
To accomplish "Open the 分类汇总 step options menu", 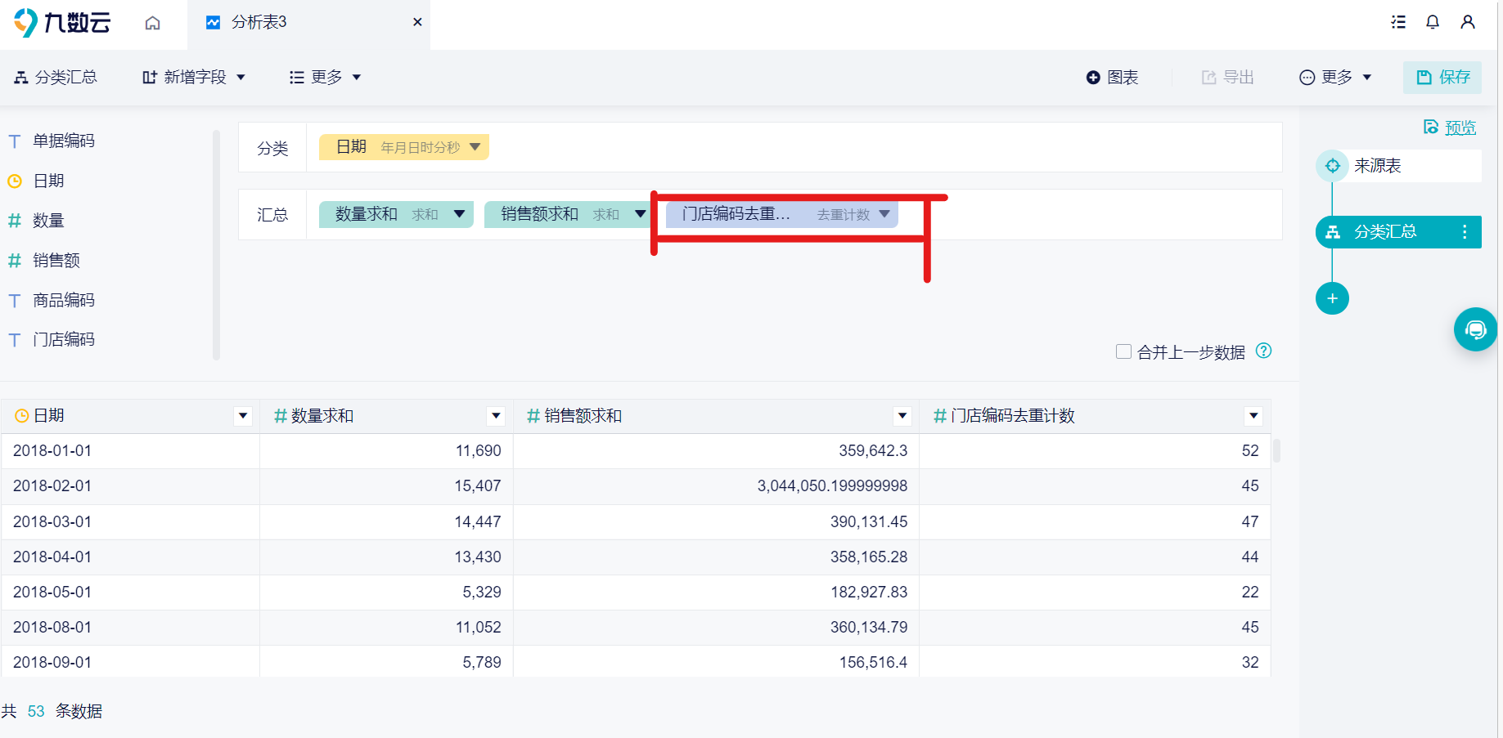I will coord(1465,232).
